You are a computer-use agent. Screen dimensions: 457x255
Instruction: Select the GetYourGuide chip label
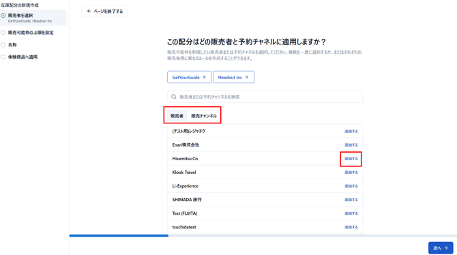186,77
